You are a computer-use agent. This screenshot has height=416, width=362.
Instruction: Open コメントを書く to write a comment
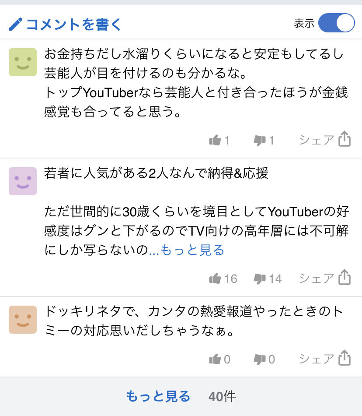pos(73,24)
